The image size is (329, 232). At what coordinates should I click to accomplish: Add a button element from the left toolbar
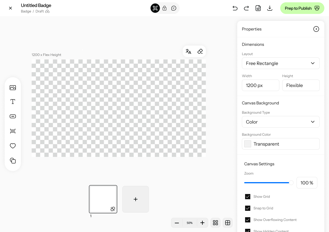coord(13,116)
